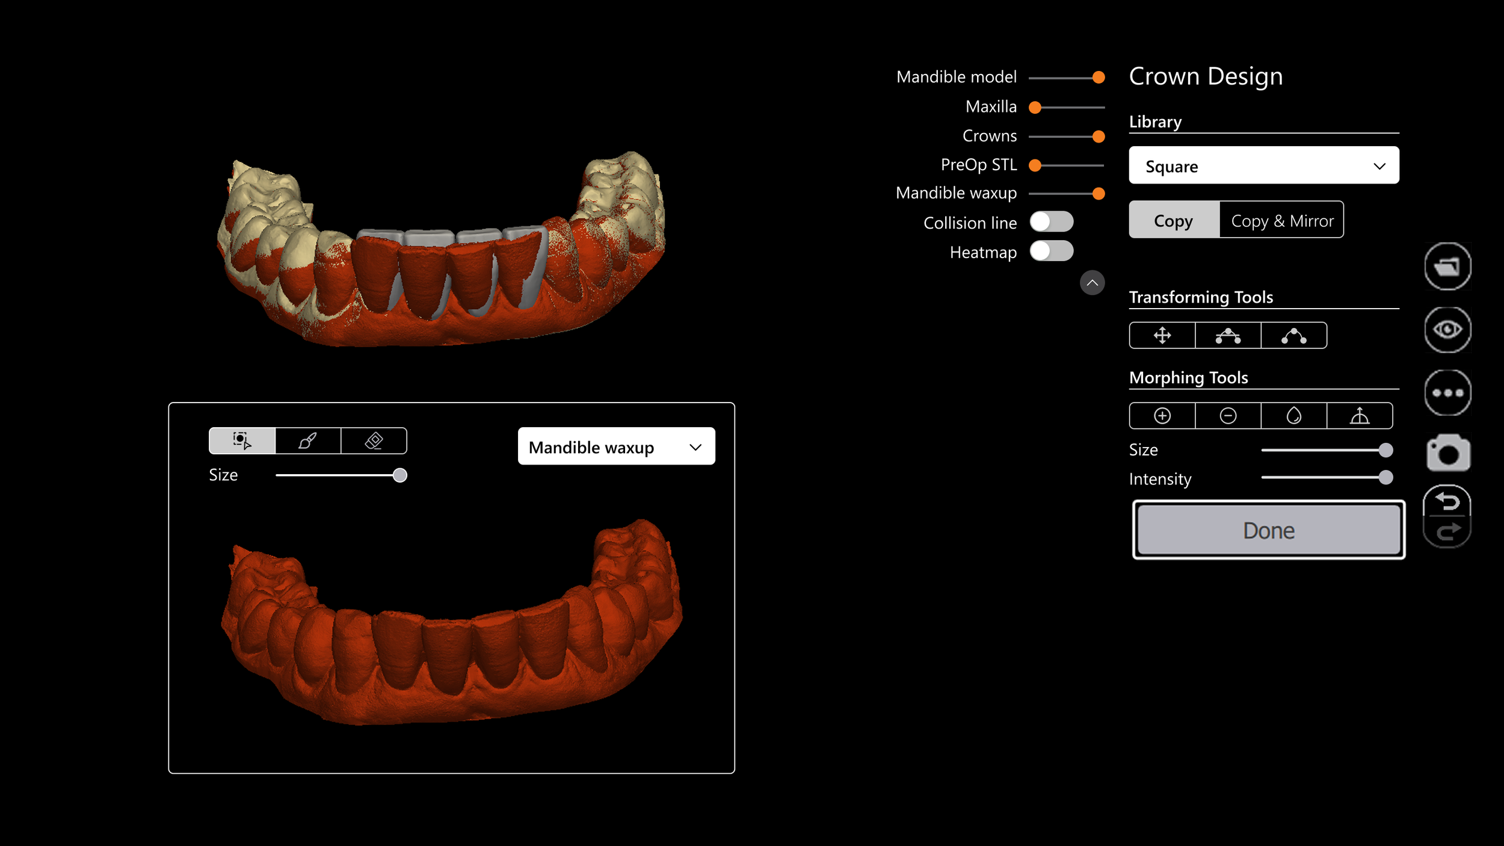The height and width of the screenshot is (846, 1504).
Task: Take a screenshot with the camera icon
Action: click(x=1447, y=453)
